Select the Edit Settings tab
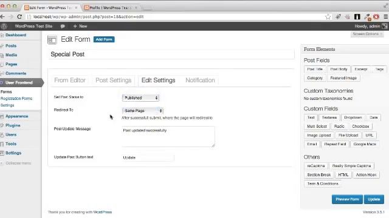This screenshot has width=389, height=218. (x=158, y=81)
